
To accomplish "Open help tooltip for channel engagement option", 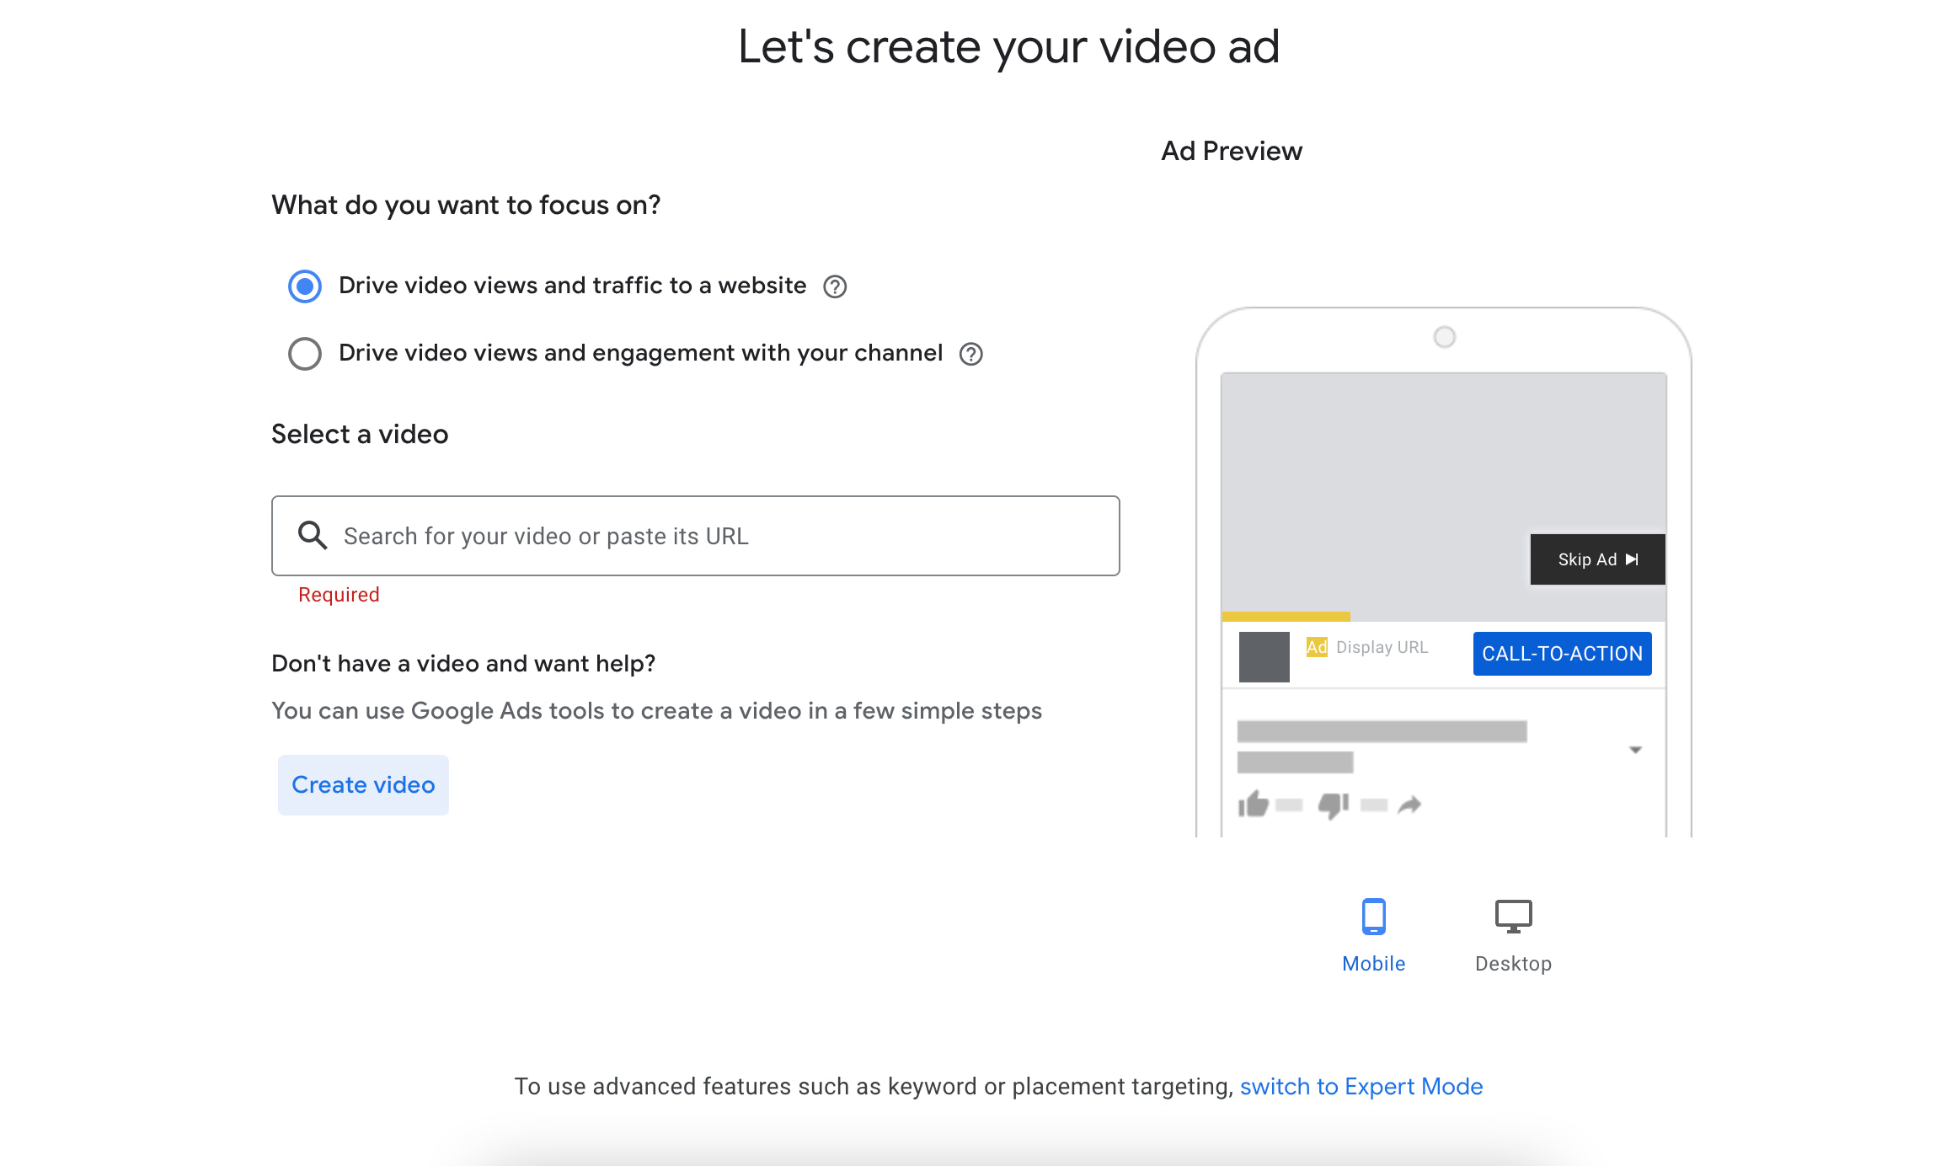I will coord(970,354).
